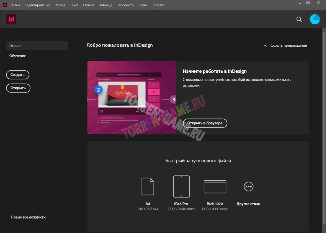Screen dimensions: 326x233
Task: Open the user profile avatar
Action: point(315,19)
